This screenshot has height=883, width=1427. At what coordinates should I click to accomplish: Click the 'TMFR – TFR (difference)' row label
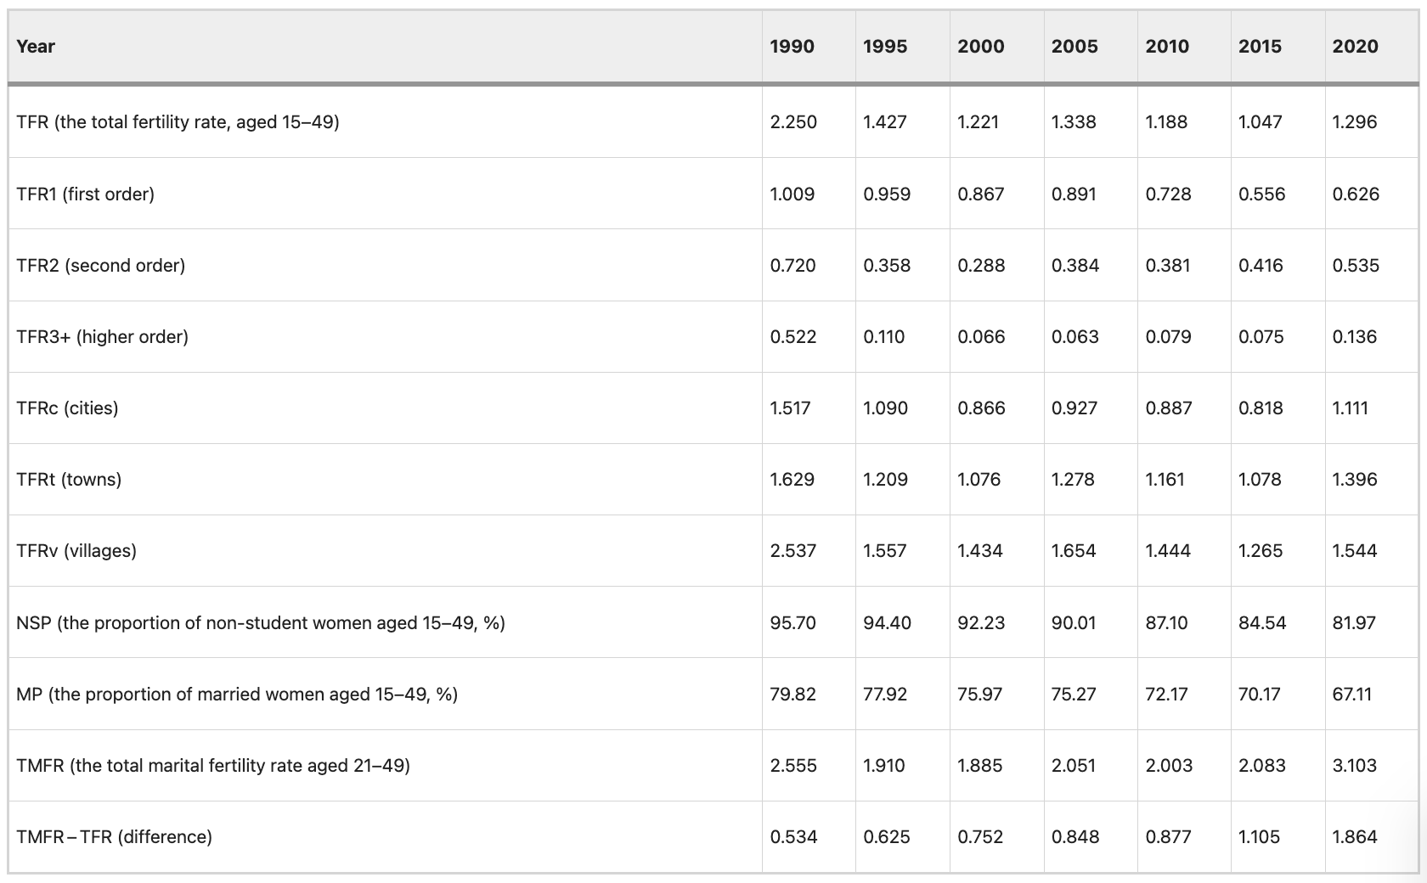[114, 837]
